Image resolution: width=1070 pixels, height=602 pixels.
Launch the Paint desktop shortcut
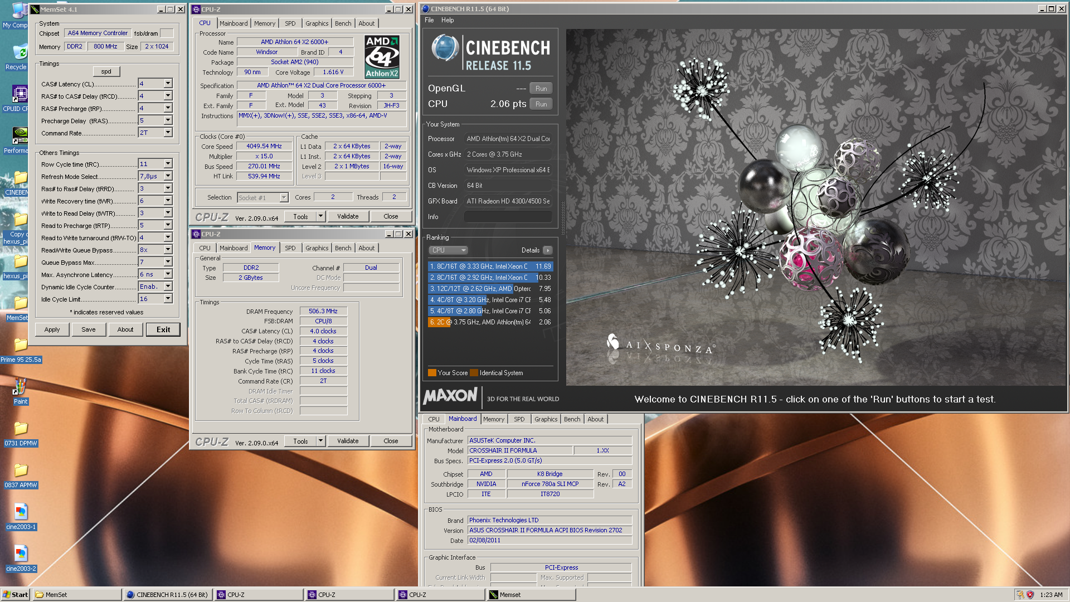point(21,391)
